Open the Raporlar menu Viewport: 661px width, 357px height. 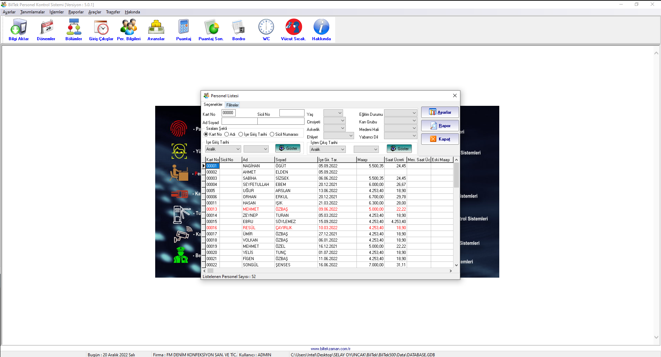pyautogui.click(x=76, y=12)
